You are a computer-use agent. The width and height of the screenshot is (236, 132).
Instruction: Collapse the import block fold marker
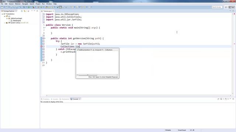(45, 14)
